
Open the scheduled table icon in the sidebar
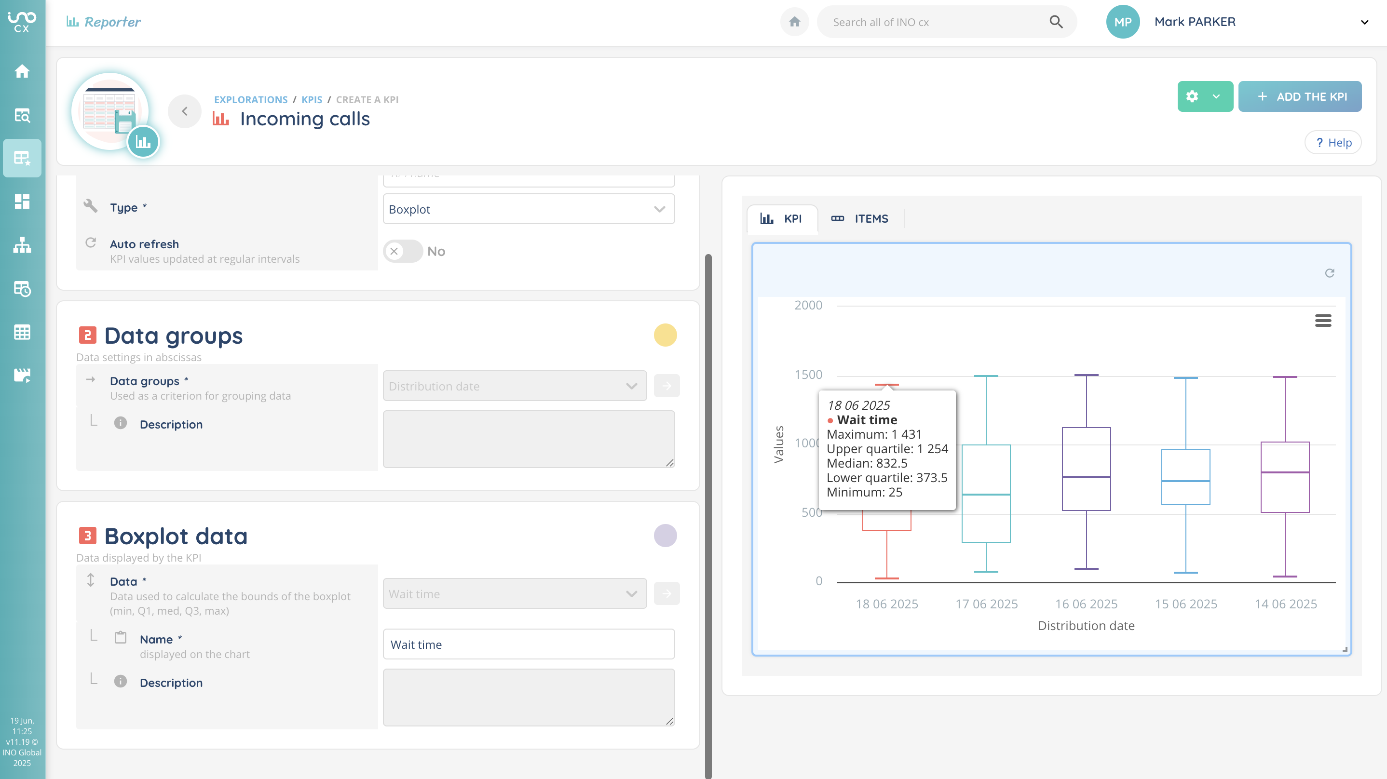tap(22, 289)
